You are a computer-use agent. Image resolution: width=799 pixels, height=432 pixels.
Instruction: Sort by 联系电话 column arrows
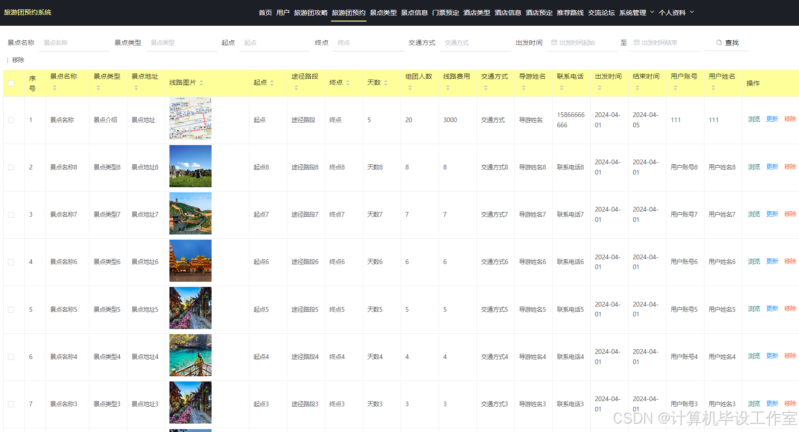coord(562,88)
